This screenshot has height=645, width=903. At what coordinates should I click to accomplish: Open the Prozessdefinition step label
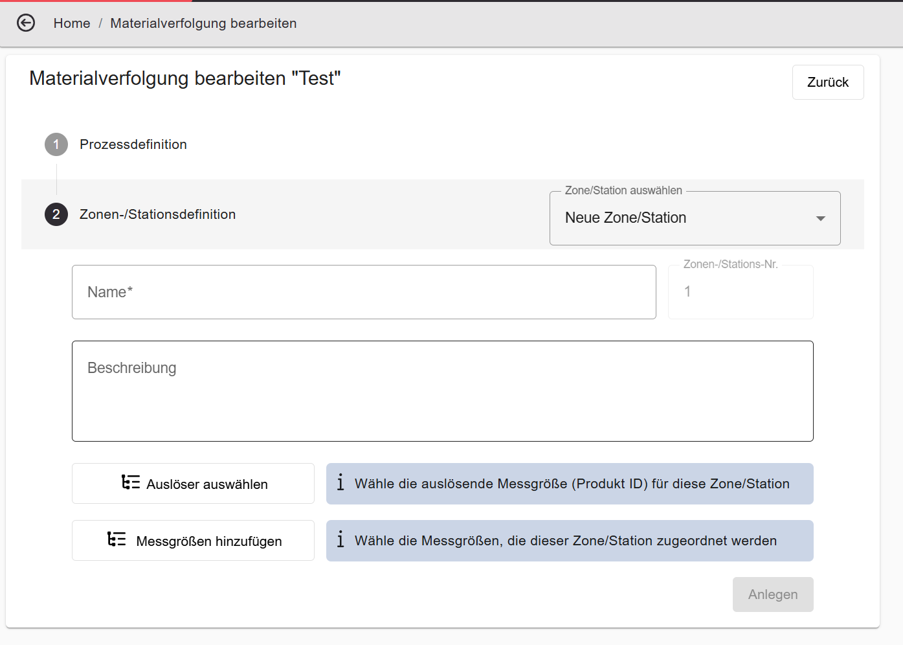(x=133, y=144)
